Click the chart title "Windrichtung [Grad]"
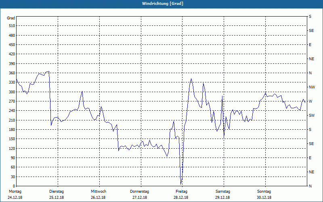 pyautogui.click(x=163, y=4)
